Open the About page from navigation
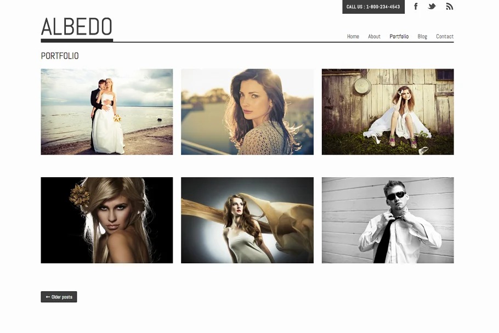The height and width of the screenshot is (333, 499). click(x=374, y=37)
